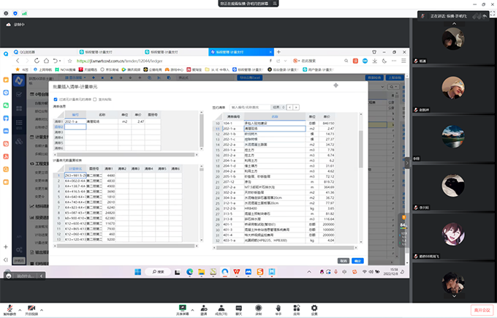Click the move/expand icon in dialog header
The width and height of the screenshot is (497, 318).
pyautogui.click(x=335, y=86)
